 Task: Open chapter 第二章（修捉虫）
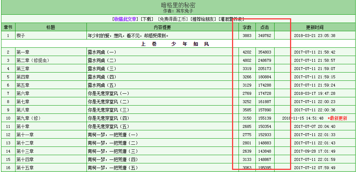click(33, 60)
